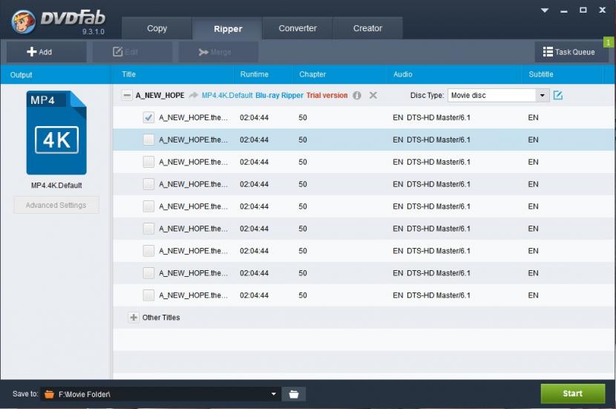The image size is (616, 409).
Task: Check the second A_NEW_HOPE title checkbox
Action: [148, 140]
